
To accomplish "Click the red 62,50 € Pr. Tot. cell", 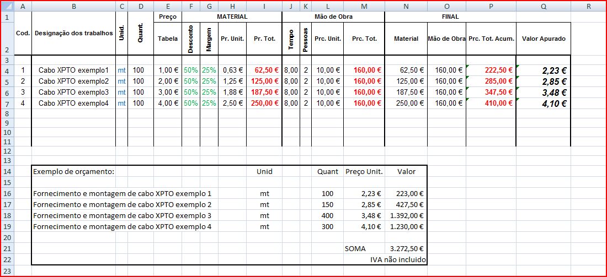I will coord(264,70).
